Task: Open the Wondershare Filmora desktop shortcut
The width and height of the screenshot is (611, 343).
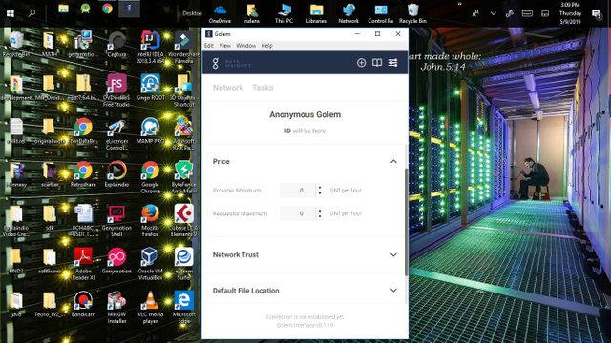Action: 183,48
